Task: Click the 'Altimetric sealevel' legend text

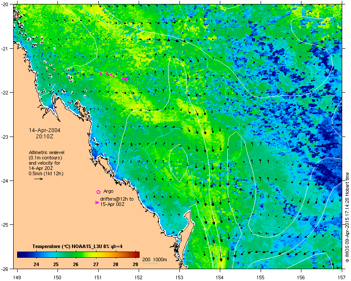Action: 47,152
